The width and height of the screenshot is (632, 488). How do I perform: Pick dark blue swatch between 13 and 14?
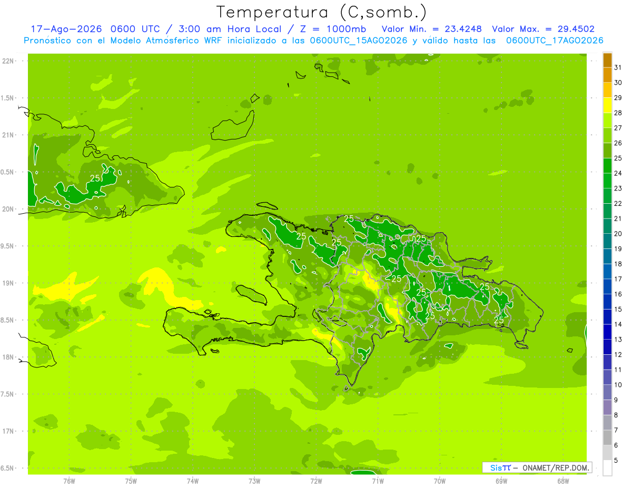(607, 332)
